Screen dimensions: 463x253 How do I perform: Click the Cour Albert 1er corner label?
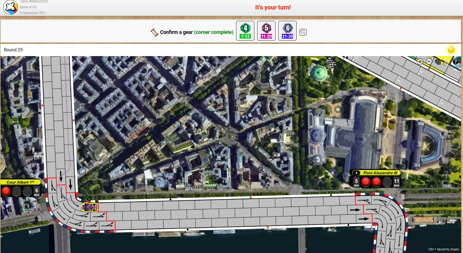[21, 182]
